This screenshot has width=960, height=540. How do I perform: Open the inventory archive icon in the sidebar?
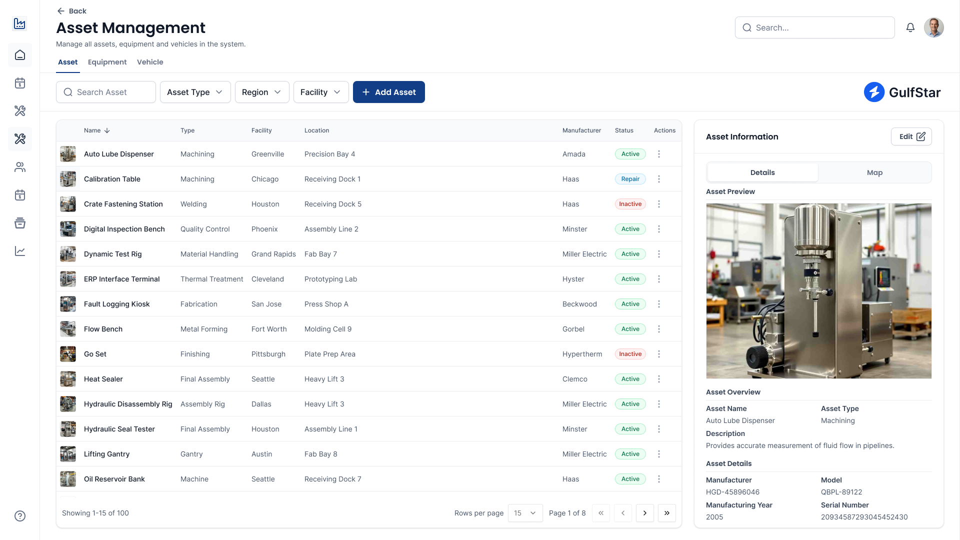20,223
